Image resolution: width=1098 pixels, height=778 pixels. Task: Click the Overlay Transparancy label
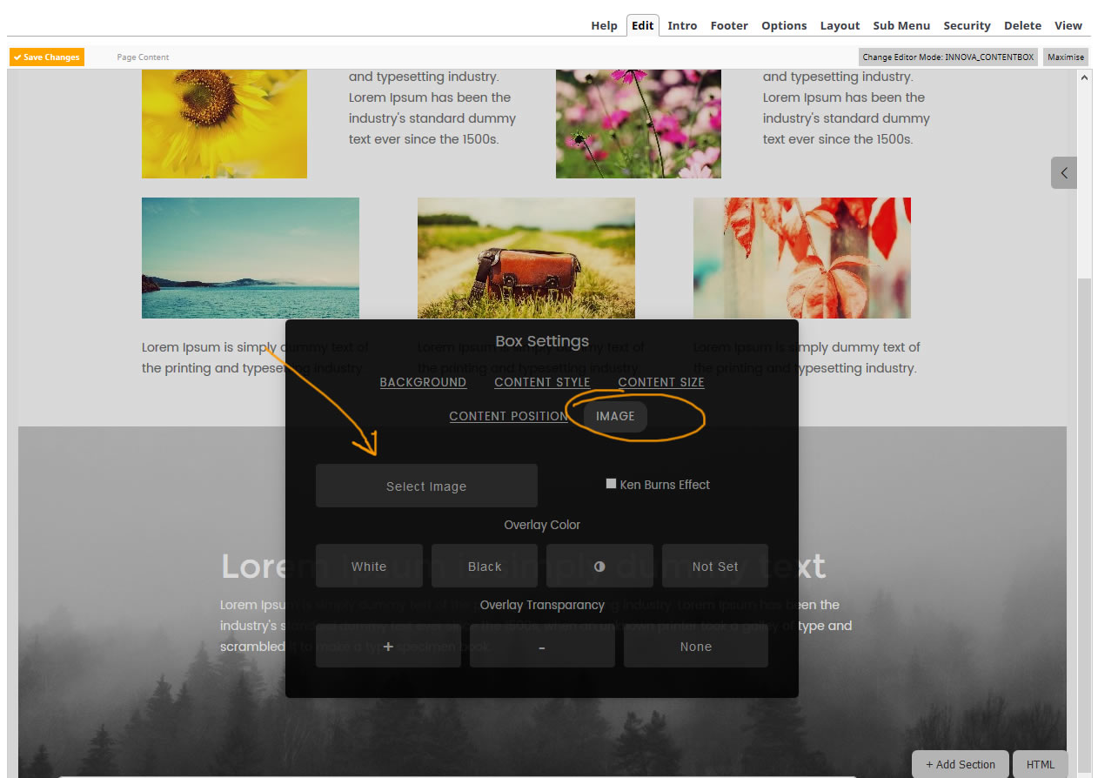[542, 605]
